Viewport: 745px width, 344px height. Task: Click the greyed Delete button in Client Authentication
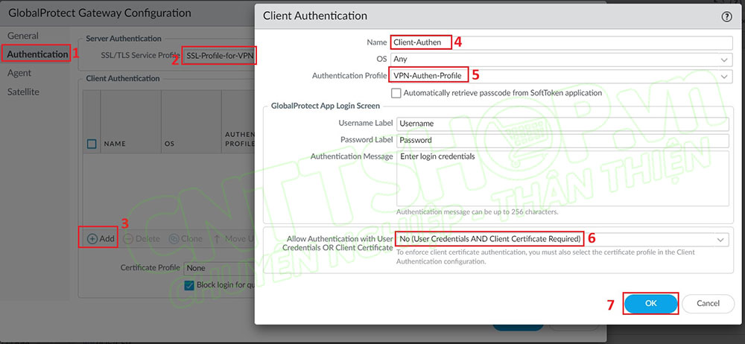[x=141, y=239]
